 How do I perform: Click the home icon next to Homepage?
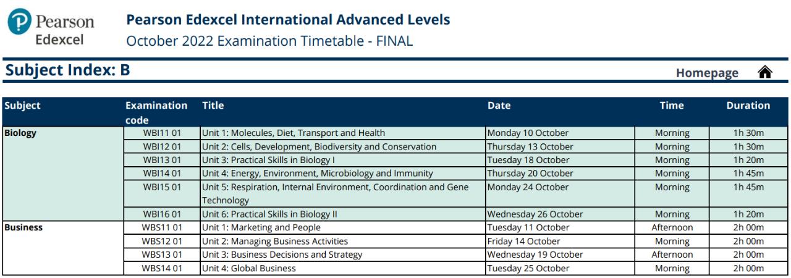765,72
